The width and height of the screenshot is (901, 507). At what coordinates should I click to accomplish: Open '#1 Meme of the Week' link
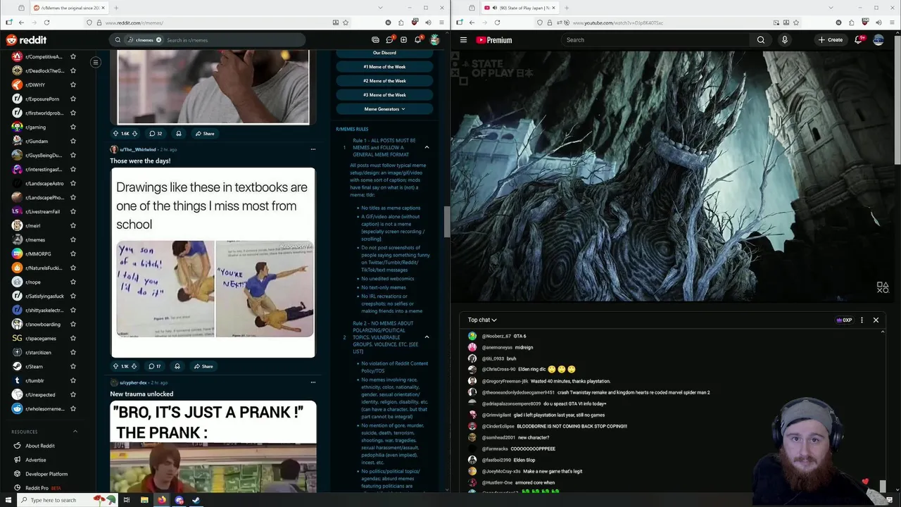tap(384, 67)
